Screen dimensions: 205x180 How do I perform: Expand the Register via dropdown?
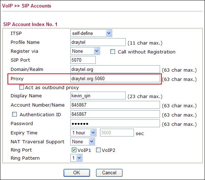[x=85, y=51]
